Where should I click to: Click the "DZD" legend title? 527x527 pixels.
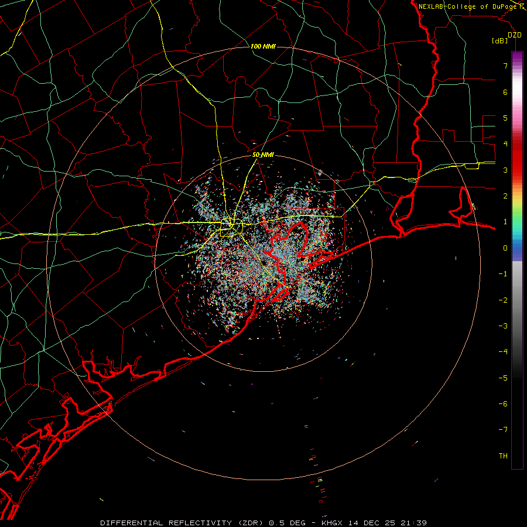click(514, 35)
